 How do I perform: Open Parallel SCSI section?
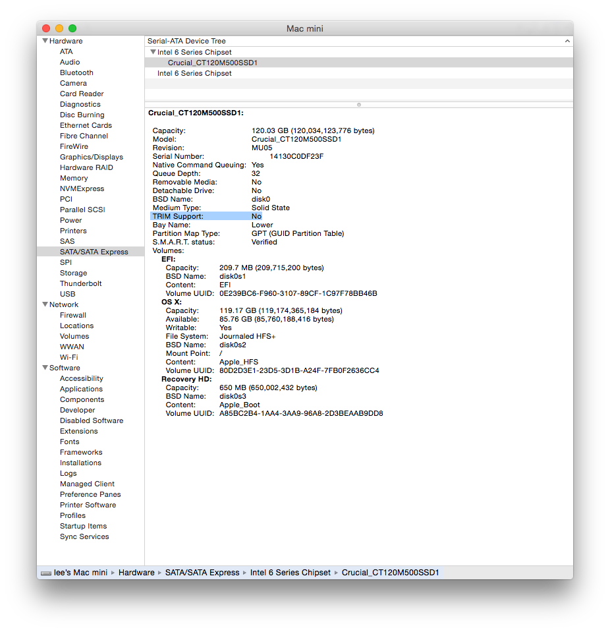click(82, 210)
